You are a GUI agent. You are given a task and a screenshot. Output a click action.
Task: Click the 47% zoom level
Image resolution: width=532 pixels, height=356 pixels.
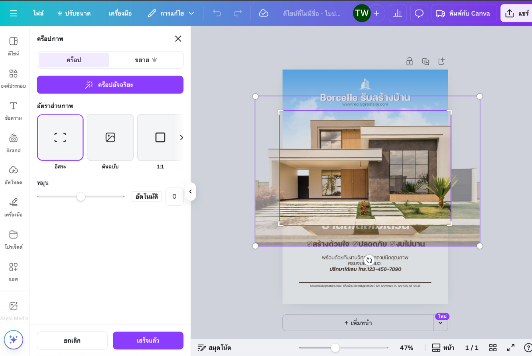click(406, 348)
